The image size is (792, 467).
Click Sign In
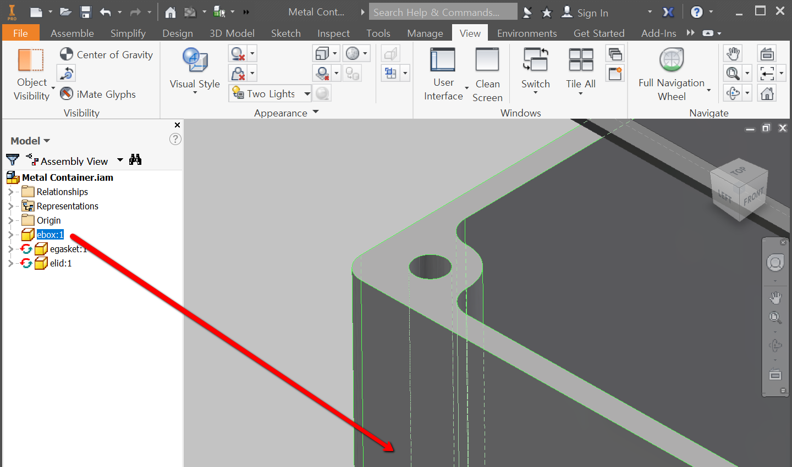592,12
